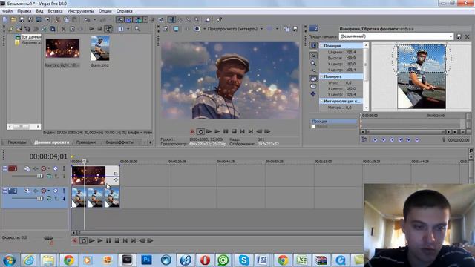
Task: Toggle Sync Cursor icon in Pan/Crop keyframe bar
Action: 364,139
